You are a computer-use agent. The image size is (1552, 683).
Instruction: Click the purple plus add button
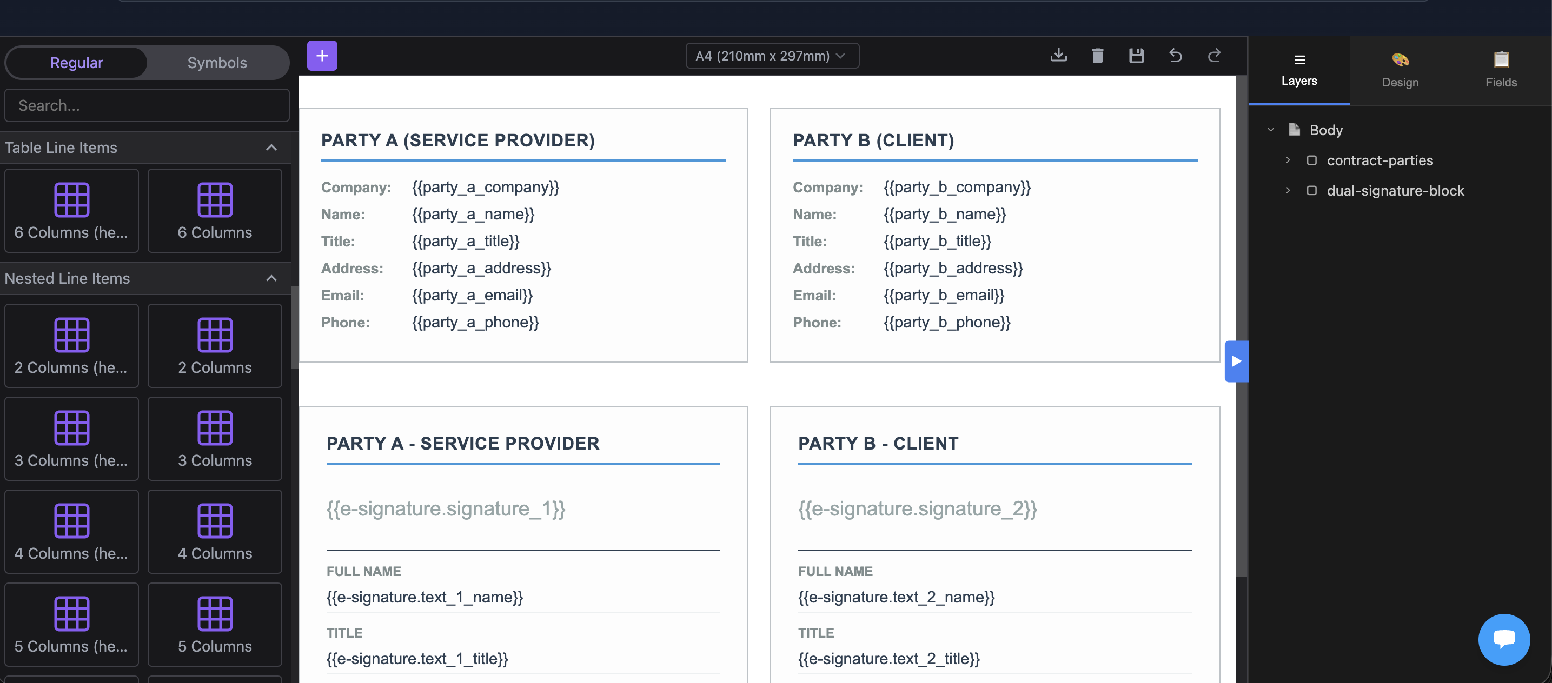(322, 56)
